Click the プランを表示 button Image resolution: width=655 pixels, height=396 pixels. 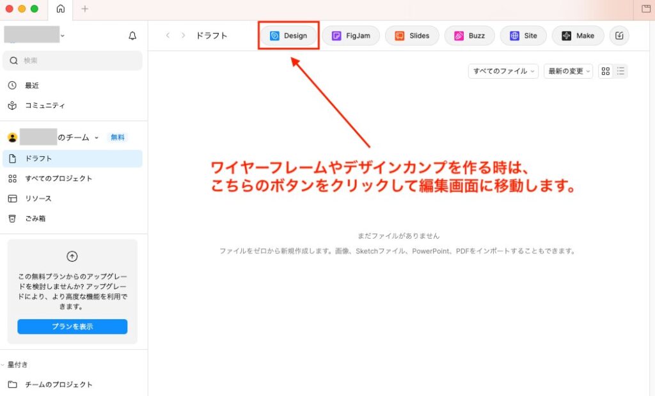pyautogui.click(x=72, y=326)
